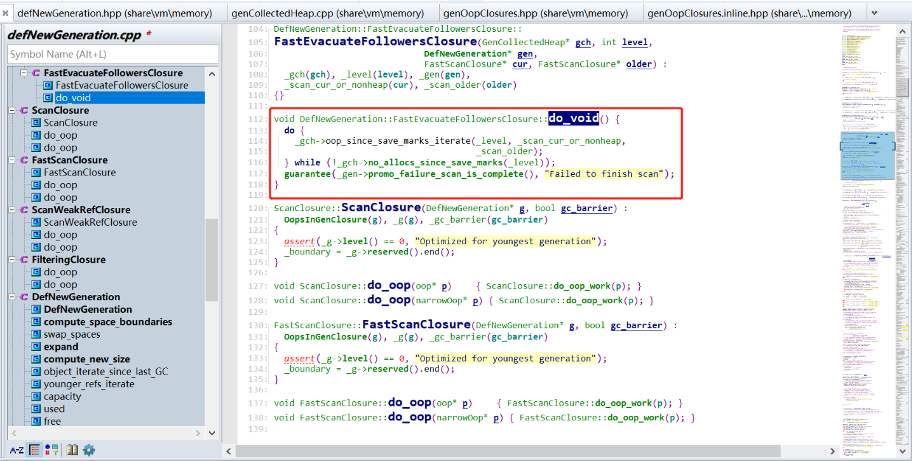Click the FastEvacuateFollowersClosure class icon
This screenshot has height=461, width=913.
[x=36, y=73]
